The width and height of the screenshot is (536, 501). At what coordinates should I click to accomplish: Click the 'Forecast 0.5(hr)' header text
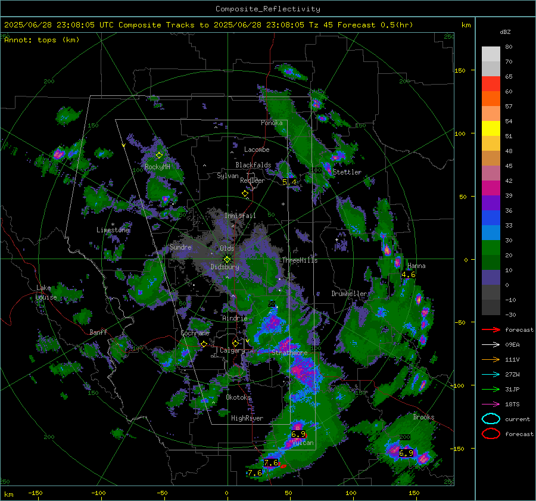click(x=375, y=25)
